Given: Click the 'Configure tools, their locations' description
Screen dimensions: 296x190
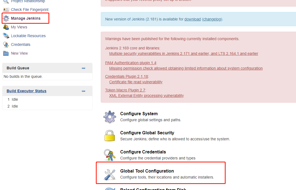Looking at the screenshot, I should 167,177.
